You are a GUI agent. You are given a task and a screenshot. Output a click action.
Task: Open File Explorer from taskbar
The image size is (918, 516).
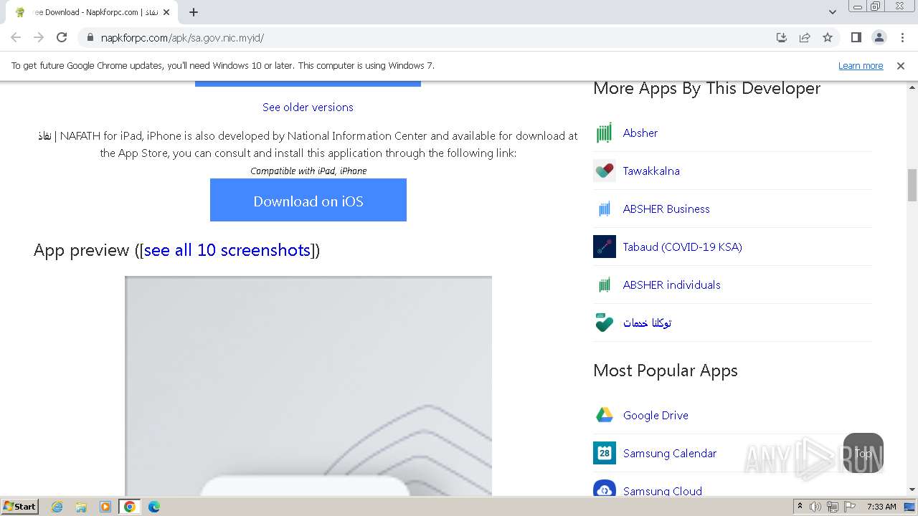coord(81,507)
